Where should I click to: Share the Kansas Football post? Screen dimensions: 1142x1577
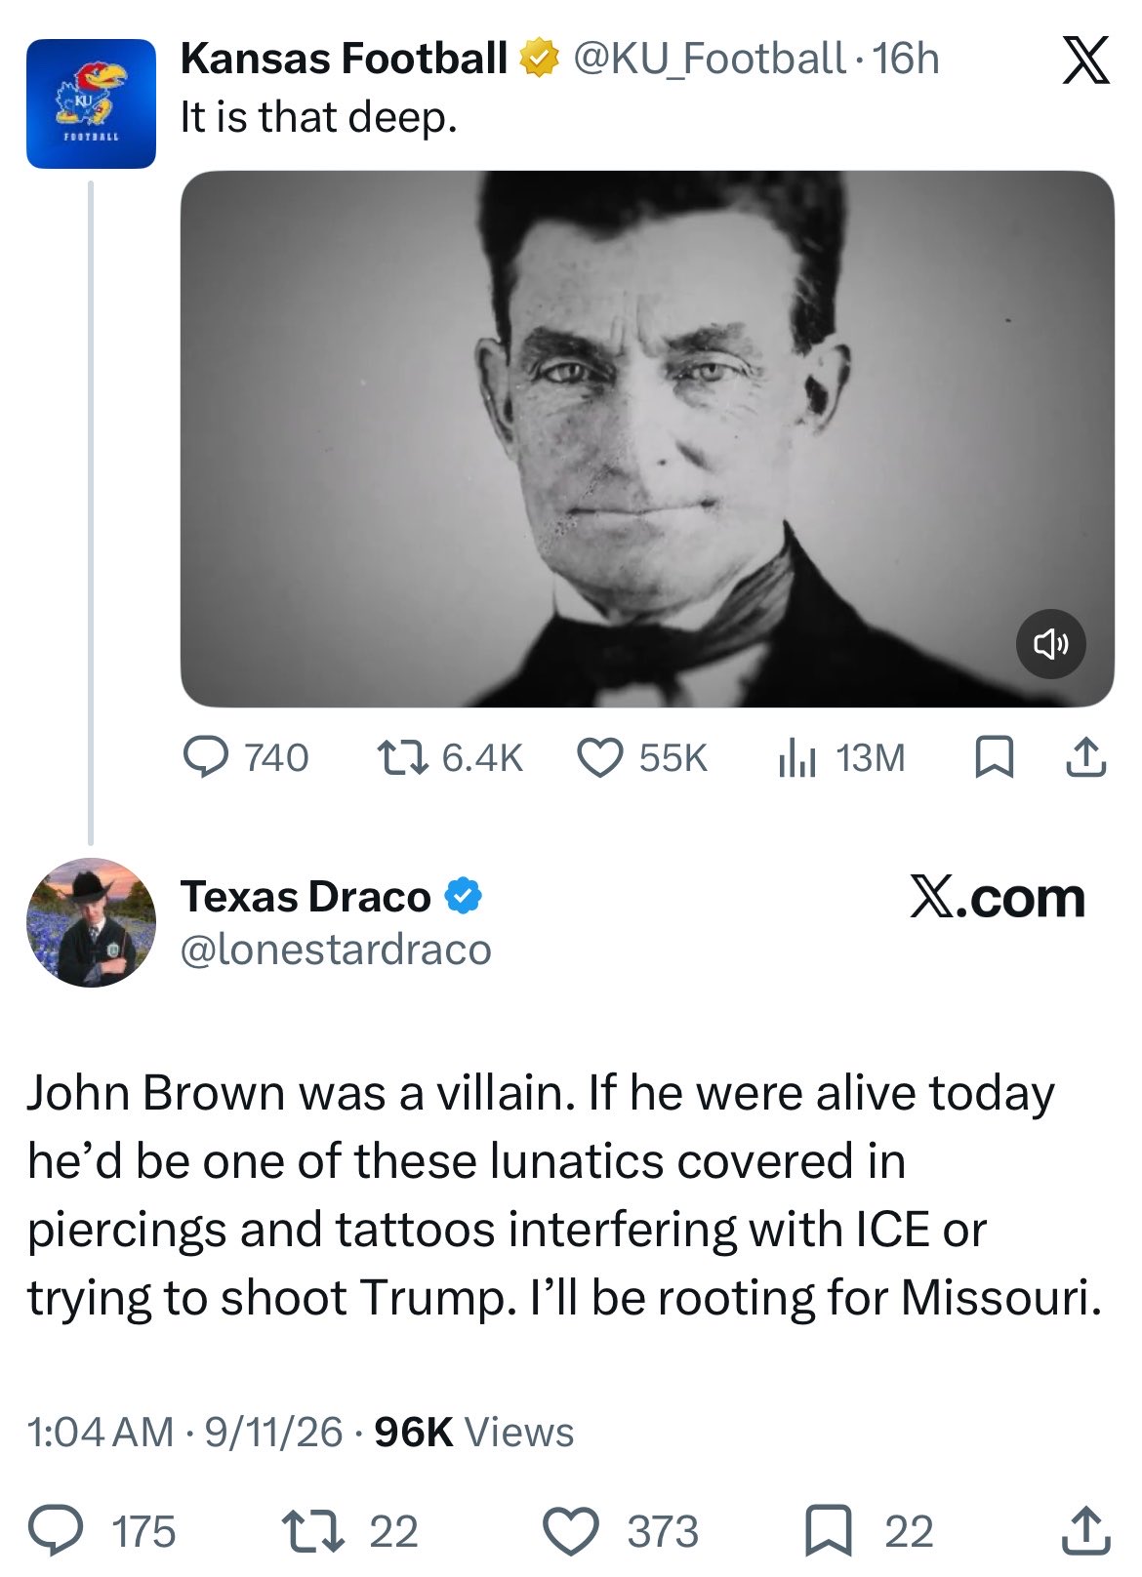[1084, 757]
